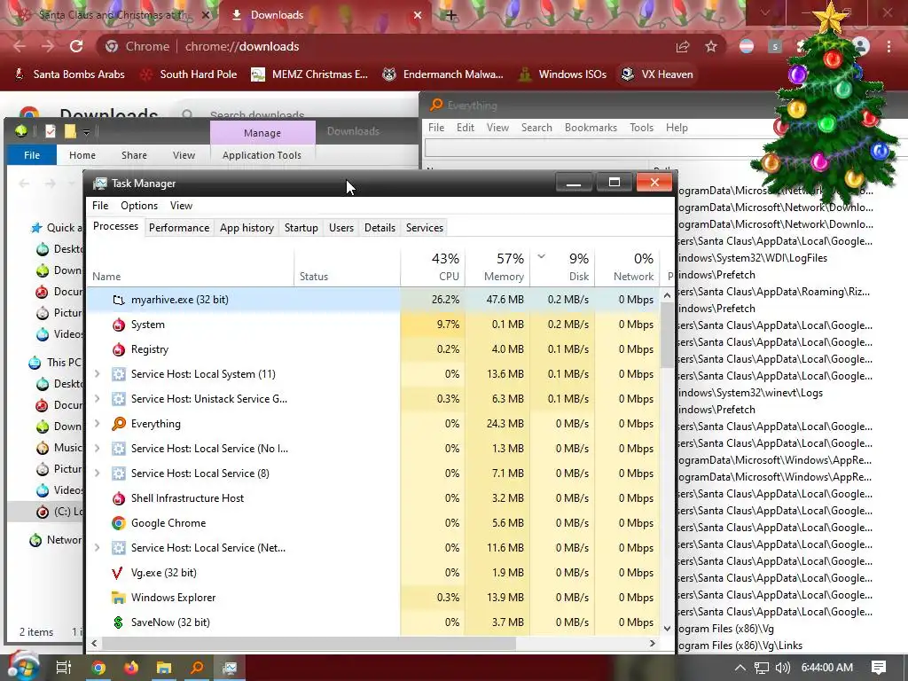Click the System process icon

click(119, 325)
